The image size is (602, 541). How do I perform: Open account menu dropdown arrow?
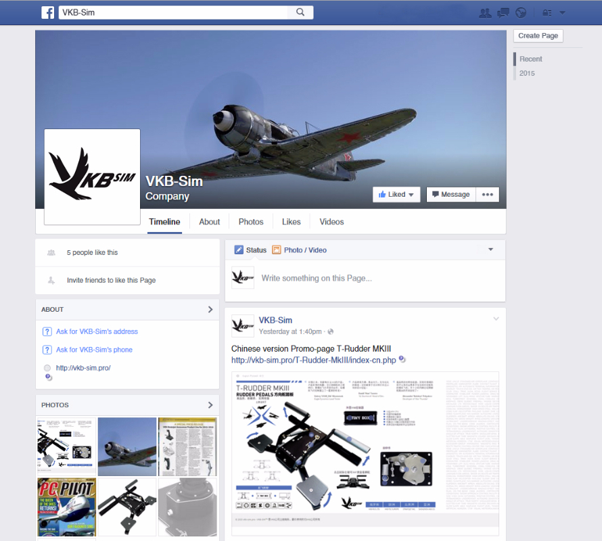pos(563,13)
